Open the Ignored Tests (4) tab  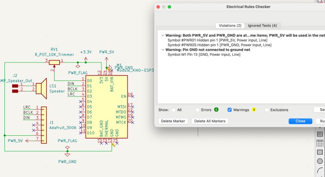[262, 25]
